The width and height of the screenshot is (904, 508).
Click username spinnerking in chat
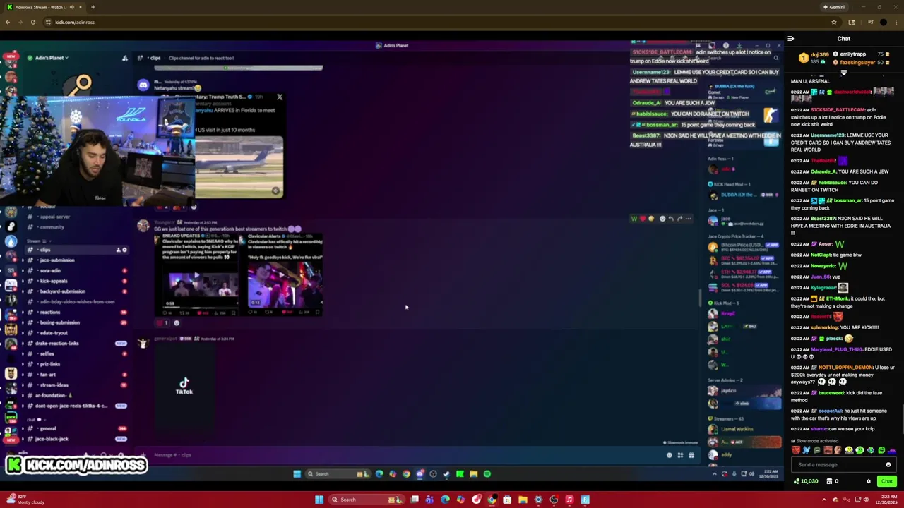pos(826,327)
